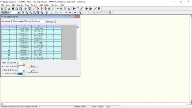Click the Browse... button
192x108 pixels.
(x=50, y=21)
